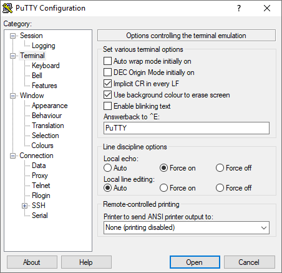Enable DEC Origin Mode initially on

pos(107,72)
